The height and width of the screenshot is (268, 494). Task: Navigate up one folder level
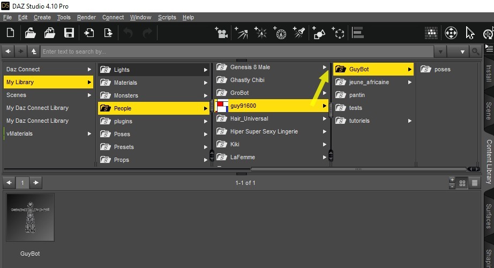(33, 51)
